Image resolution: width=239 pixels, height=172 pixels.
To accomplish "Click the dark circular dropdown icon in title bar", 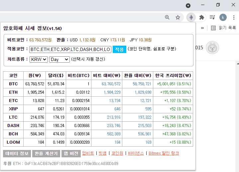I will tap(188, 6).
